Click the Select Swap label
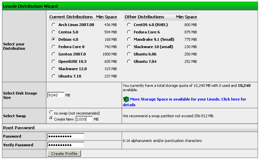This screenshot has height=160, width=260. coord(14,116)
